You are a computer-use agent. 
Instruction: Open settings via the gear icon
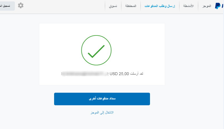click(21, 5)
